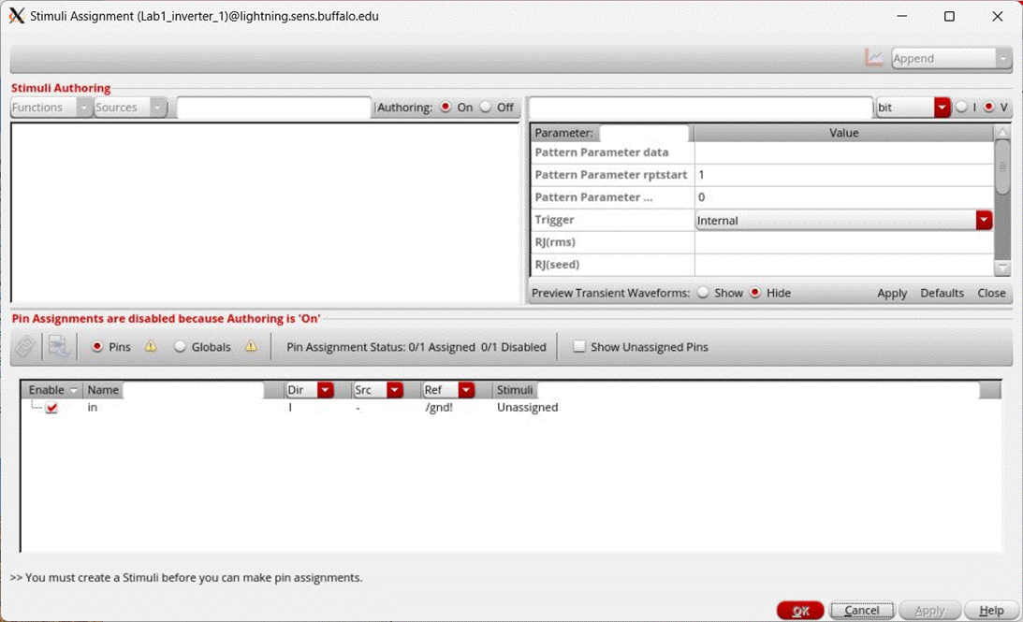Check Show Unassigned Pins
Viewport: 1023px width, 622px height.
pos(577,347)
